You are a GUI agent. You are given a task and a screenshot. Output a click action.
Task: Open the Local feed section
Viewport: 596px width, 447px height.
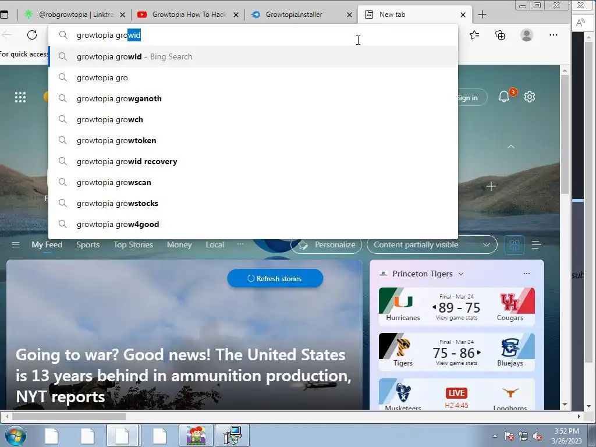215,245
